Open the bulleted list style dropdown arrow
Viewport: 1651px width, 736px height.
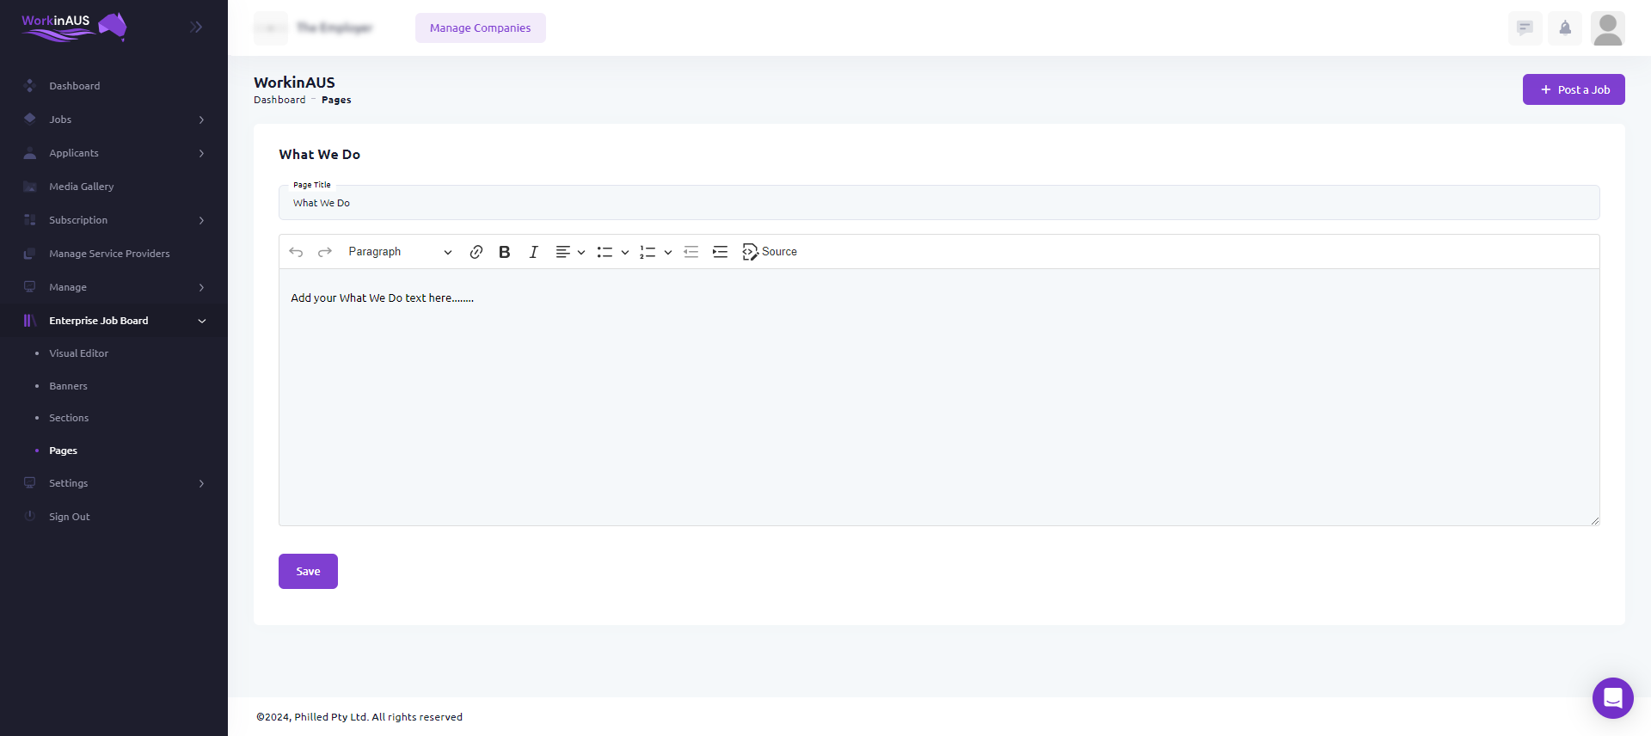click(625, 252)
